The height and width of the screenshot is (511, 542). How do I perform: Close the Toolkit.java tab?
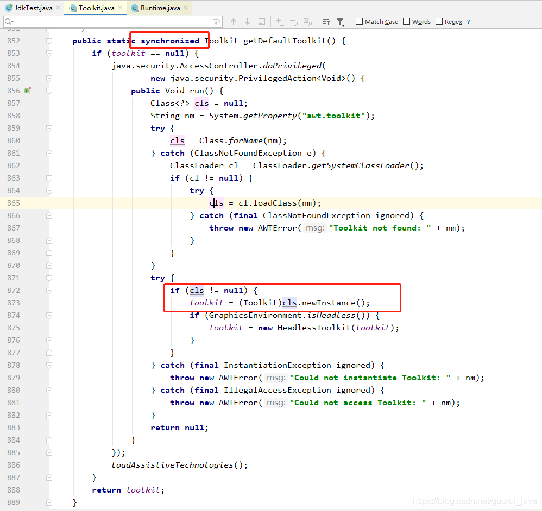click(120, 8)
